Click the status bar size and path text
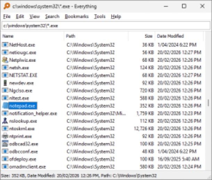212x180 pixels. [79, 176]
